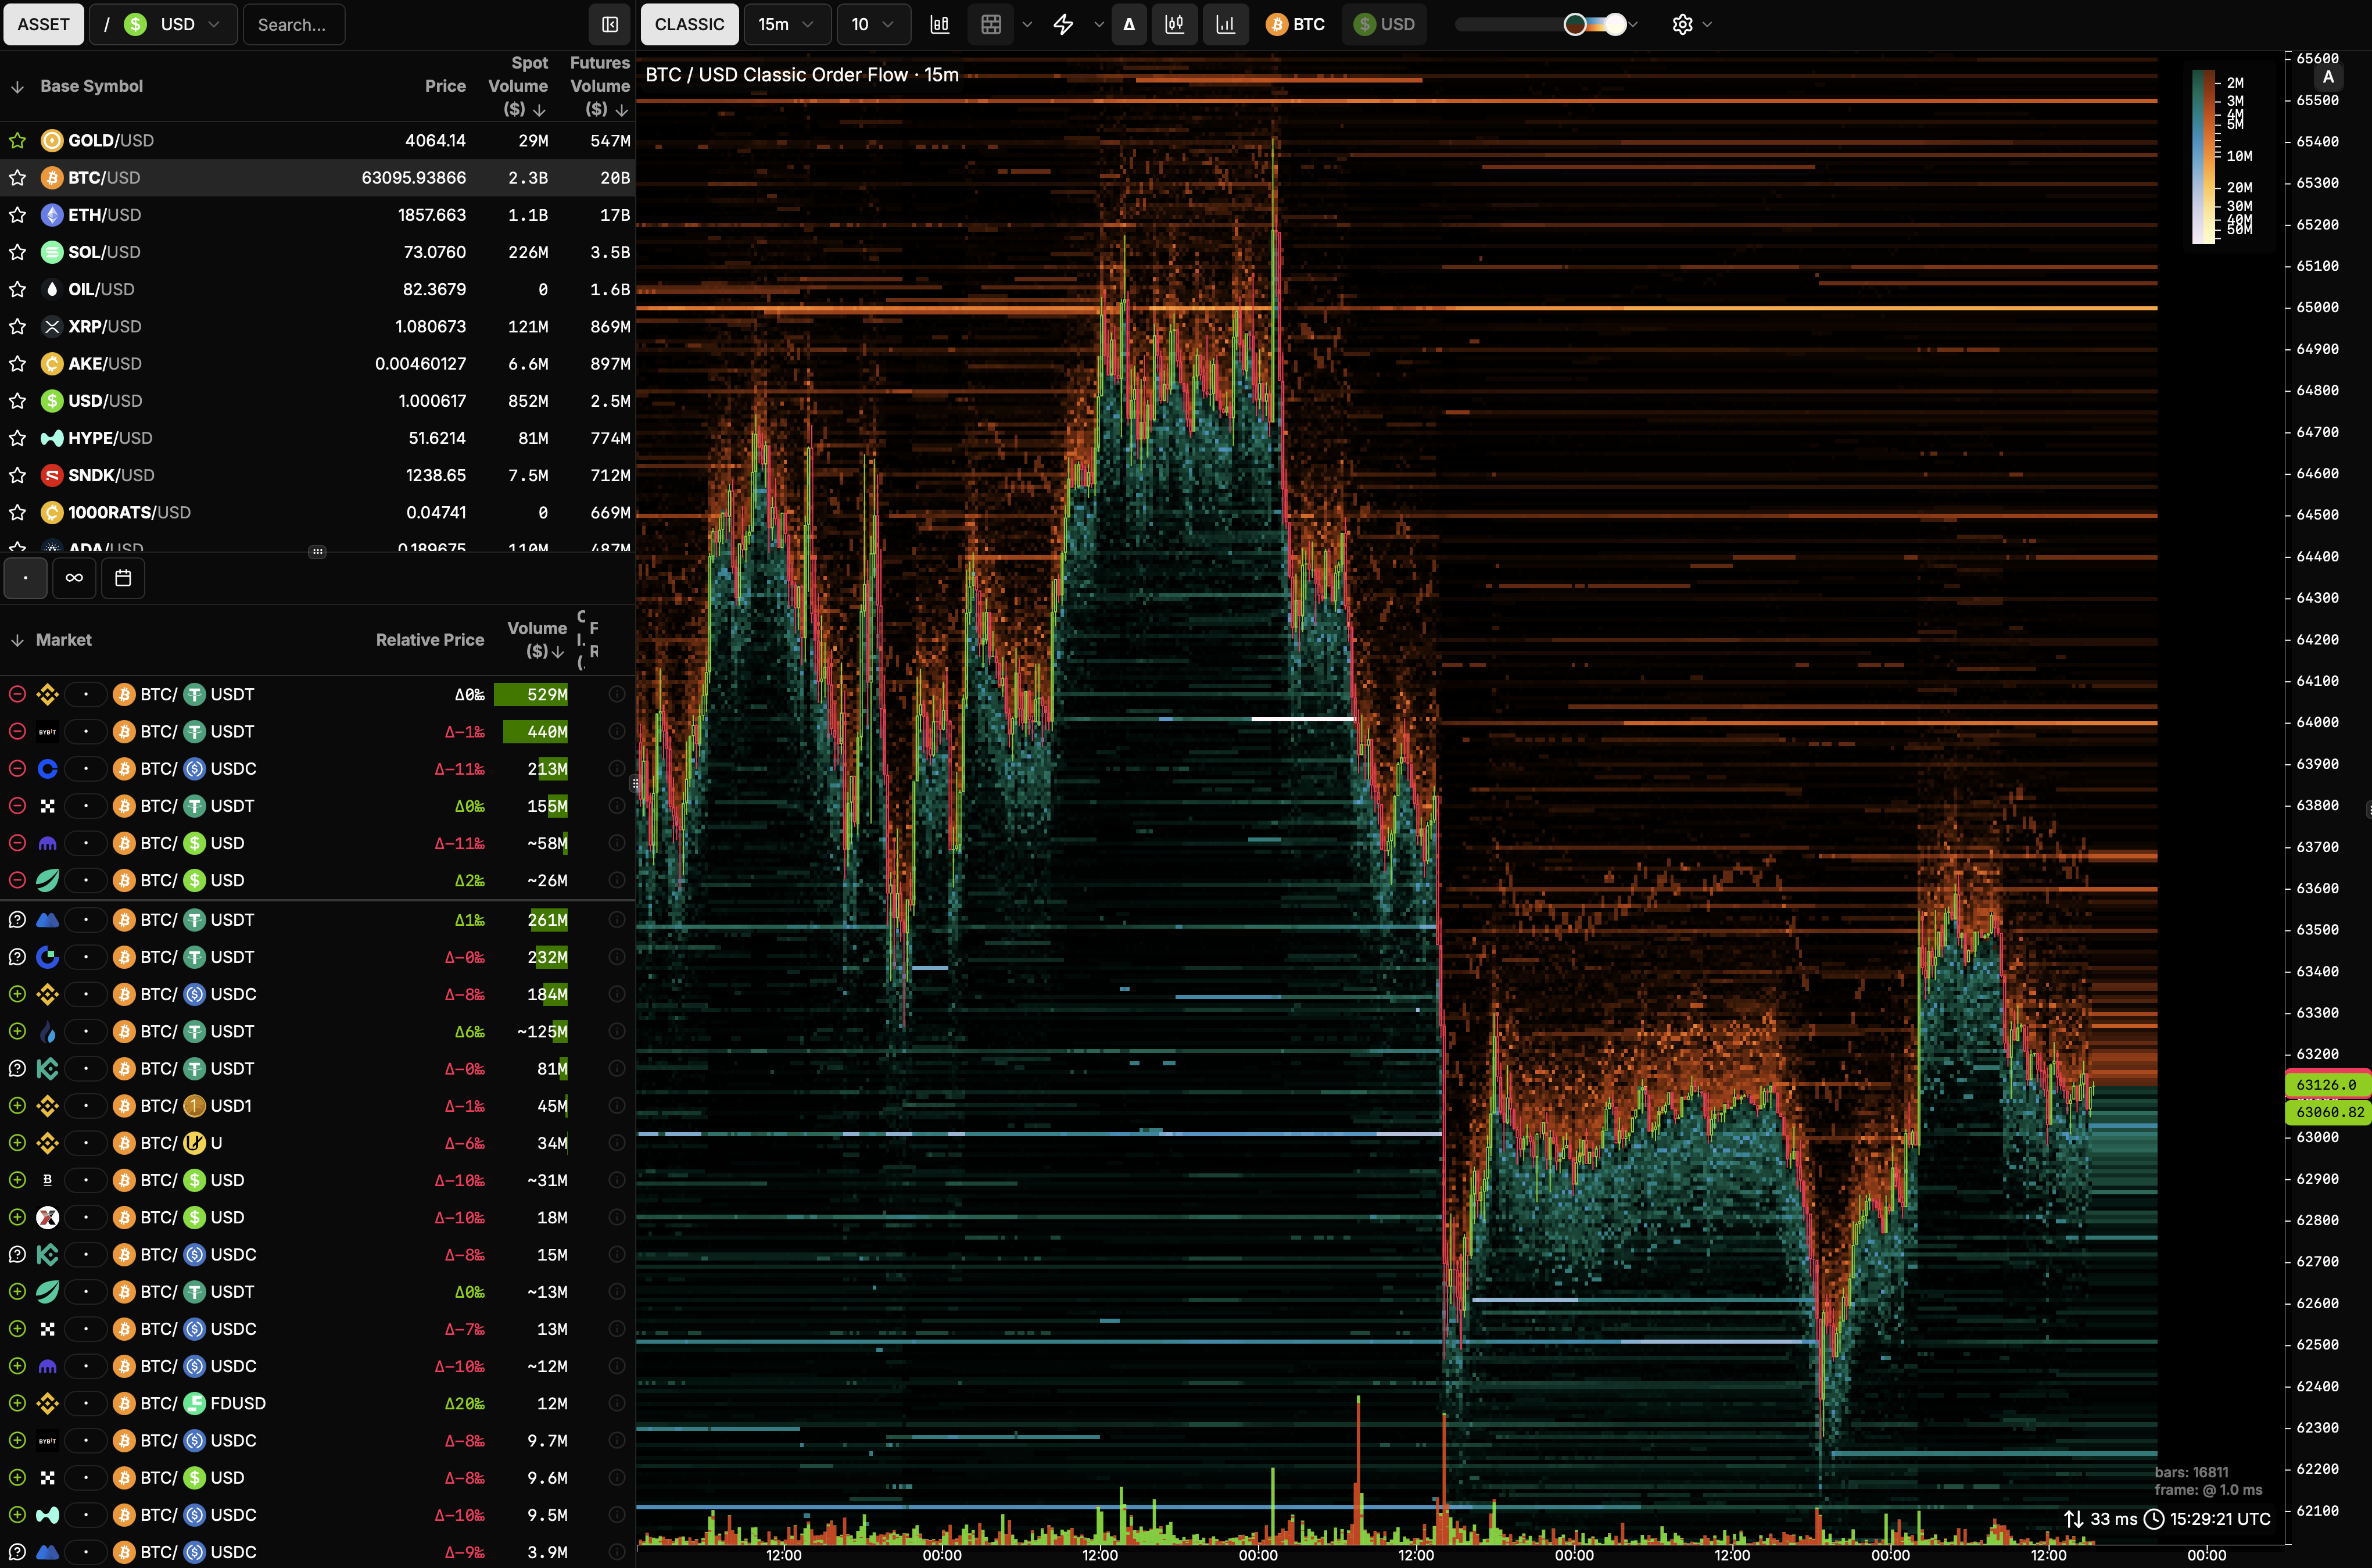
Task: Open the 10 price grouping dropdown
Action: 873,24
